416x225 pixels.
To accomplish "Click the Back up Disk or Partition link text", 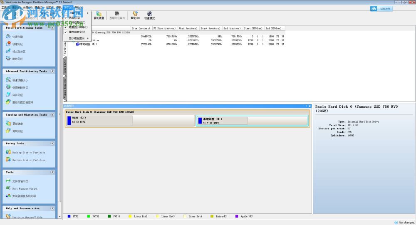I will tap(29, 153).
